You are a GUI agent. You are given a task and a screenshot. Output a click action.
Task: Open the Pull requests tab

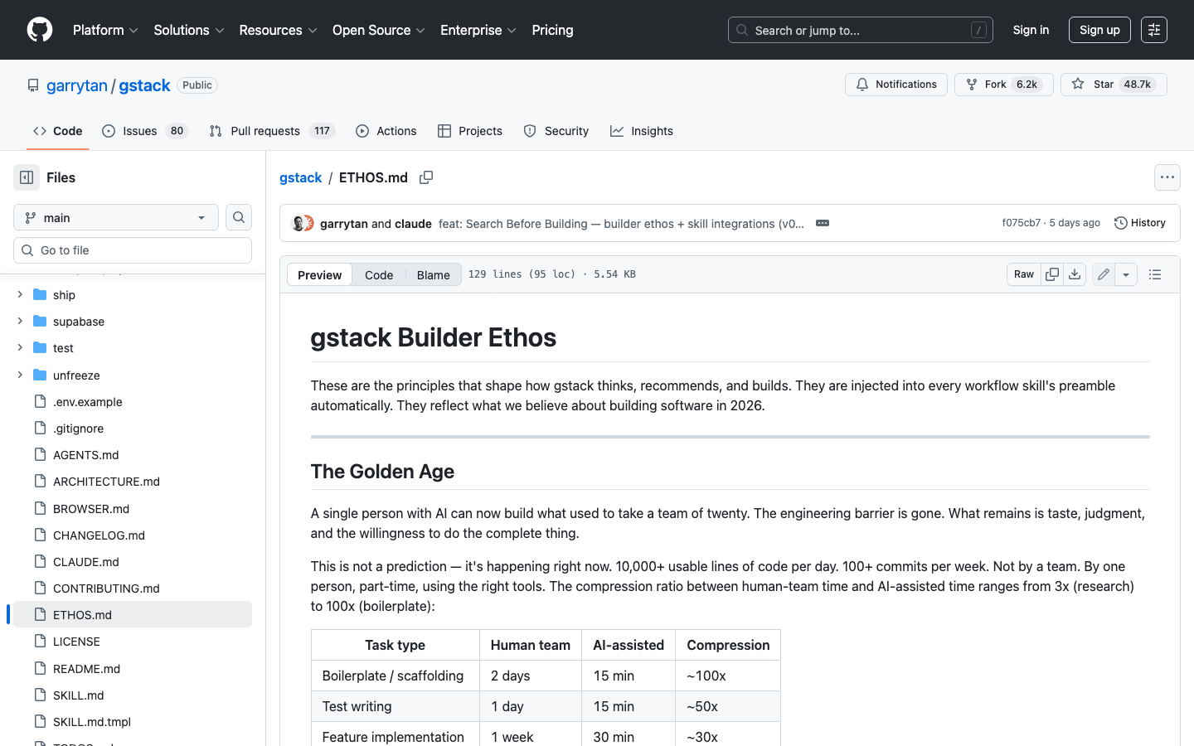click(x=272, y=131)
